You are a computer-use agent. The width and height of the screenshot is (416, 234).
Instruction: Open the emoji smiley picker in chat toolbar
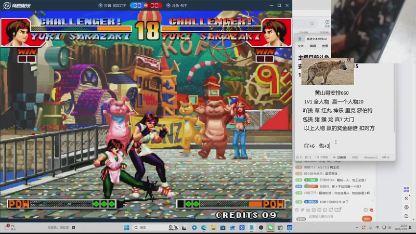(x=297, y=210)
